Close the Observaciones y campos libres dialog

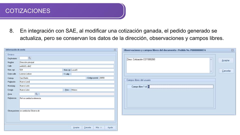232,50
